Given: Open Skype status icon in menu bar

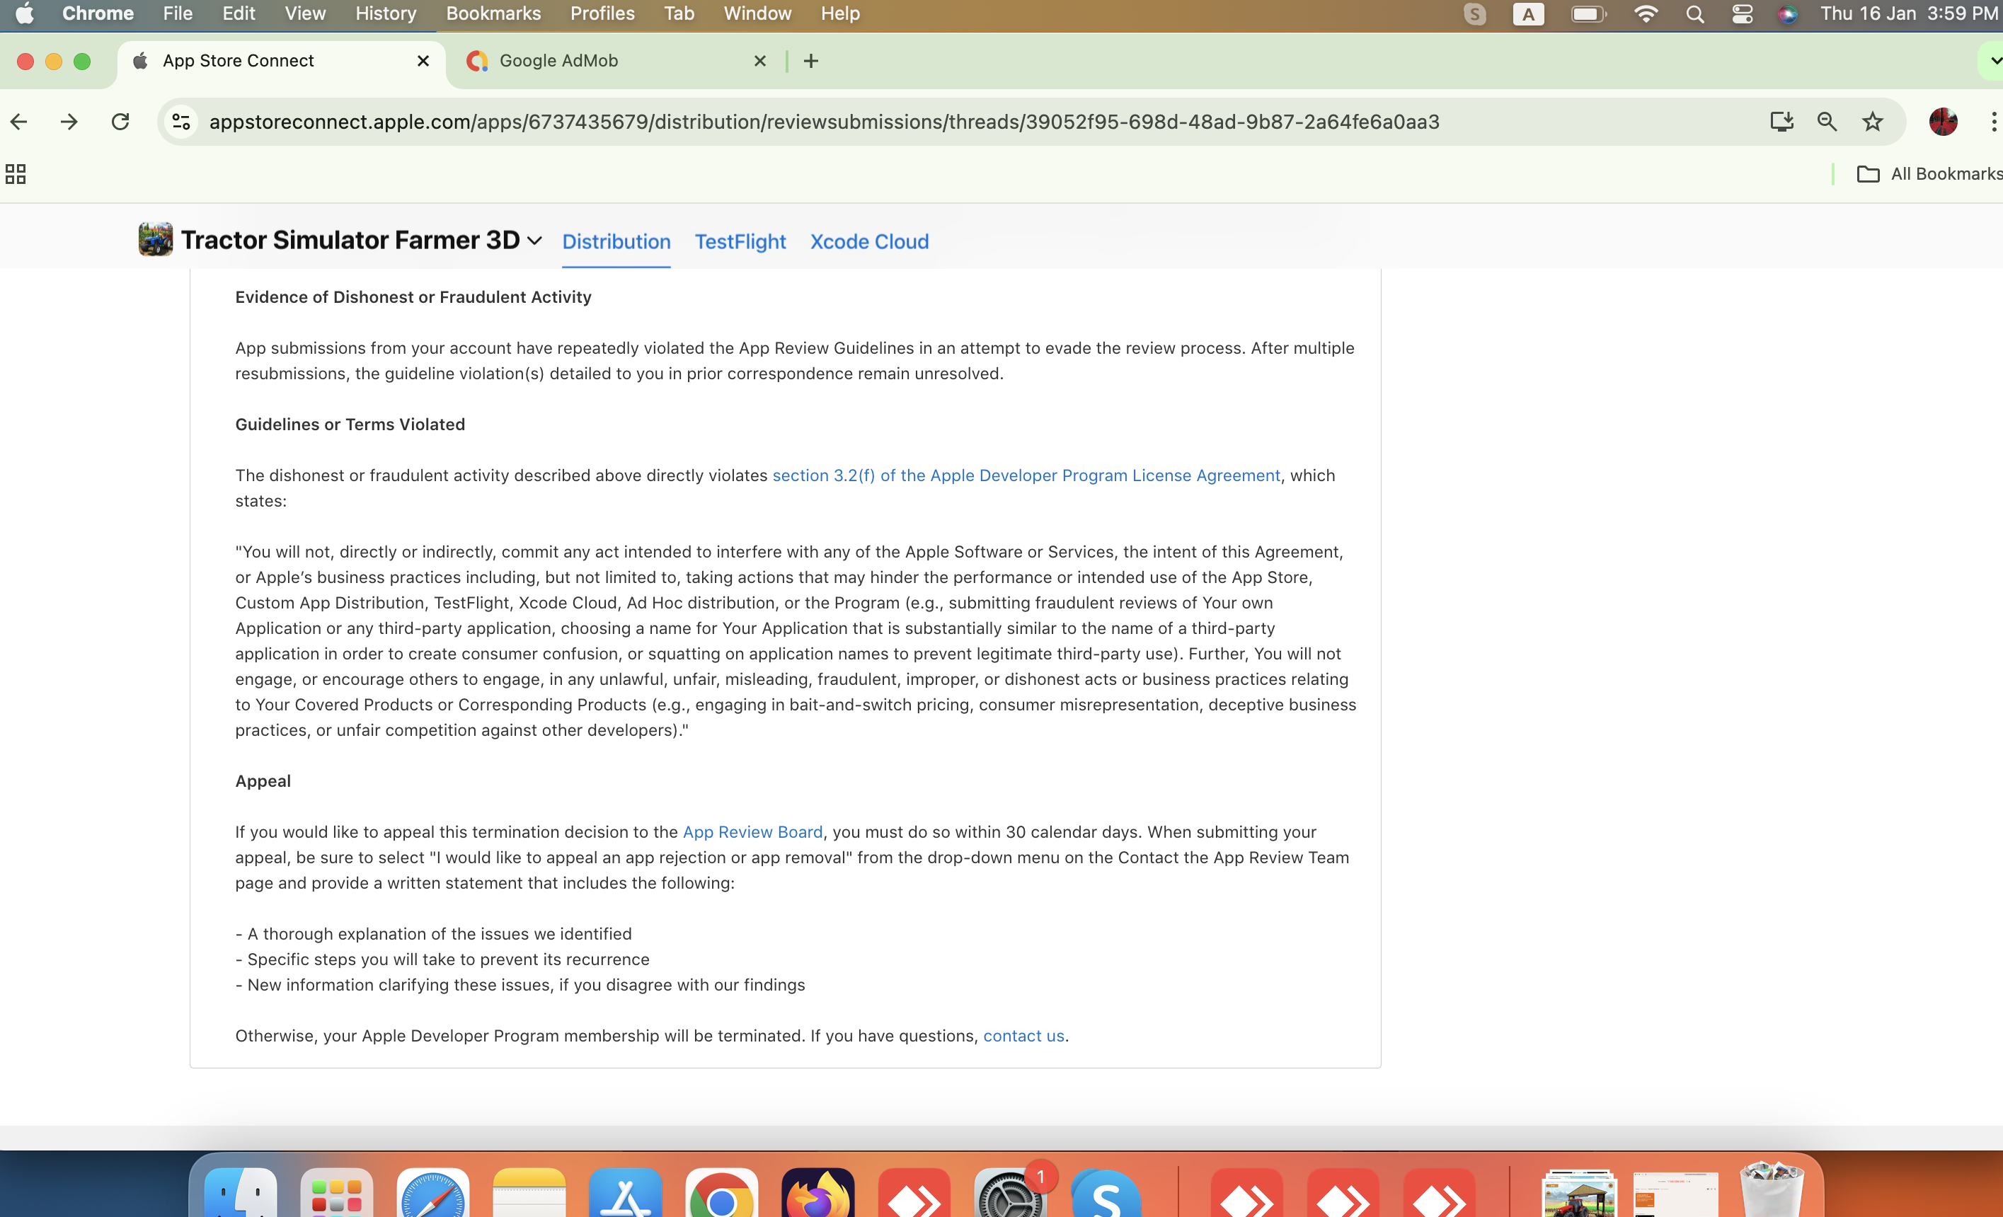Looking at the screenshot, I should (1474, 14).
